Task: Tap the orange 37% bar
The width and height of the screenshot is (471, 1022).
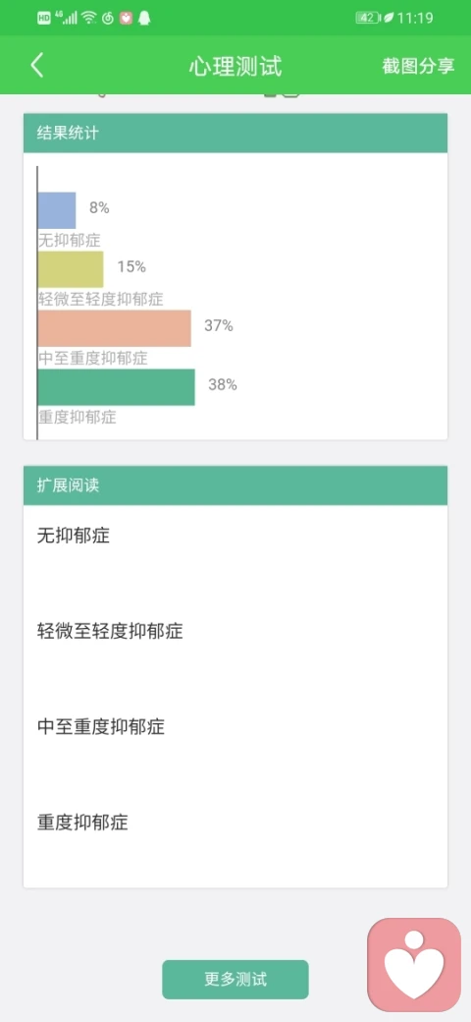Action: coord(115,328)
